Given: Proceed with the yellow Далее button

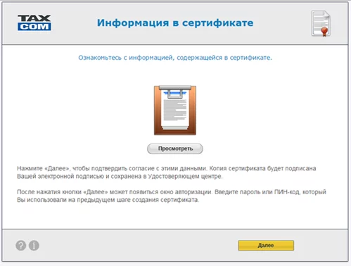Looking at the screenshot, I should (x=266, y=246).
